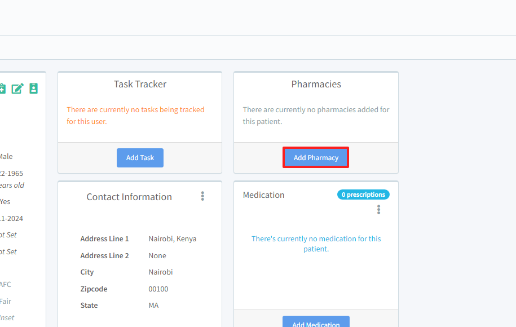Viewport: 516px width, 327px height.
Task: Click the green edit pencil icon
Action: click(17, 89)
